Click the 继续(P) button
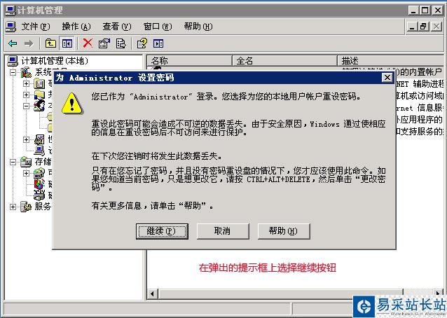447x318 pixels. point(162,231)
